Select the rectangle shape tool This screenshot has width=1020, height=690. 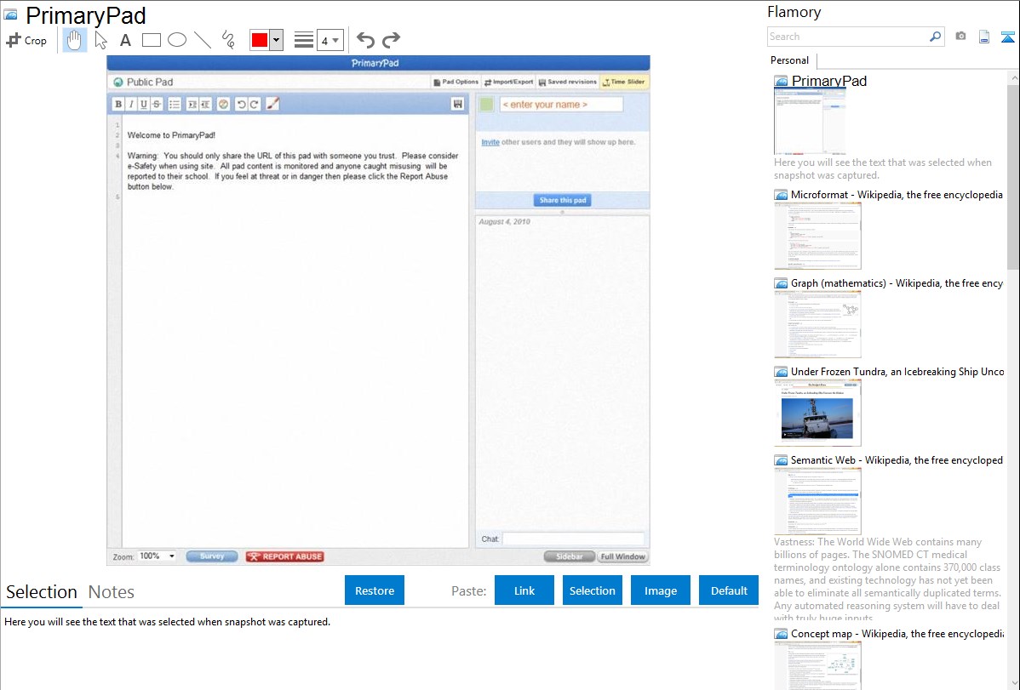(152, 40)
